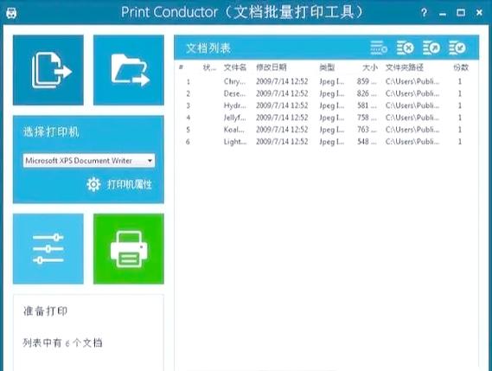Minimize the Print Conductor window
This screenshot has width=492, height=371.
click(443, 14)
